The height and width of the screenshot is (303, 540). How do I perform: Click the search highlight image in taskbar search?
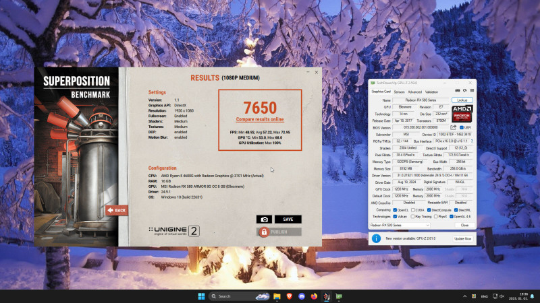point(263,296)
